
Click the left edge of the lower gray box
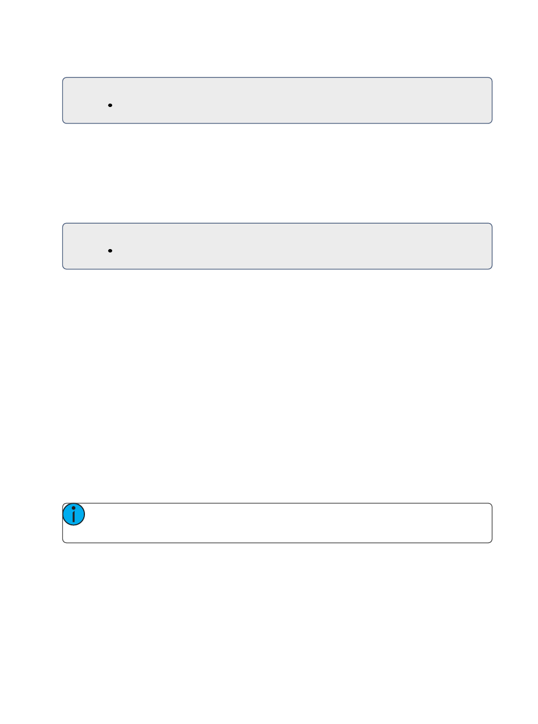[62, 246]
